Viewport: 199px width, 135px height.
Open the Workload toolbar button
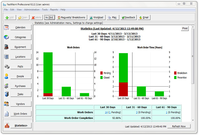97,17
